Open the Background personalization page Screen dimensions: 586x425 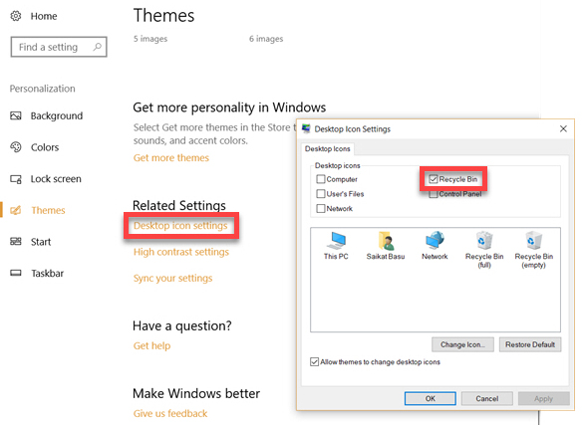tap(57, 115)
